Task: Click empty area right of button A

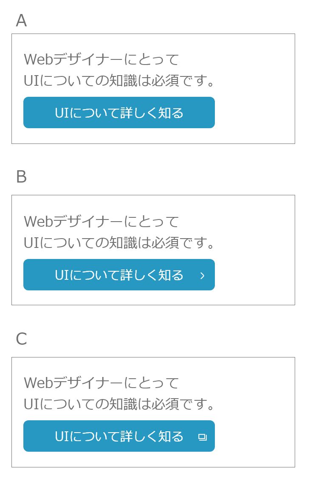Action: [x=255, y=113]
